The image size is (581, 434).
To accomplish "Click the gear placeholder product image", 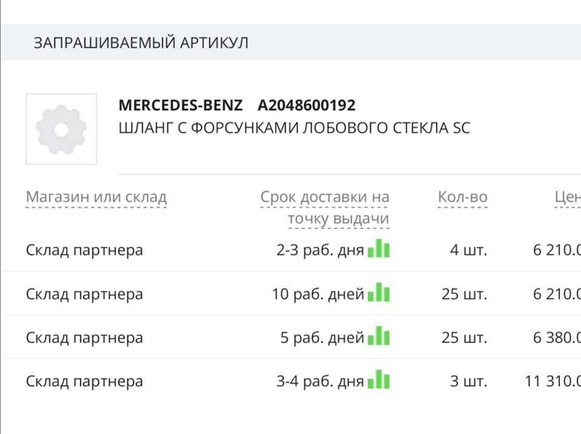I will [61, 129].
